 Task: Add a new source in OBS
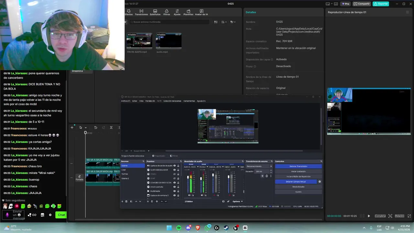click(x=148, y=201)
